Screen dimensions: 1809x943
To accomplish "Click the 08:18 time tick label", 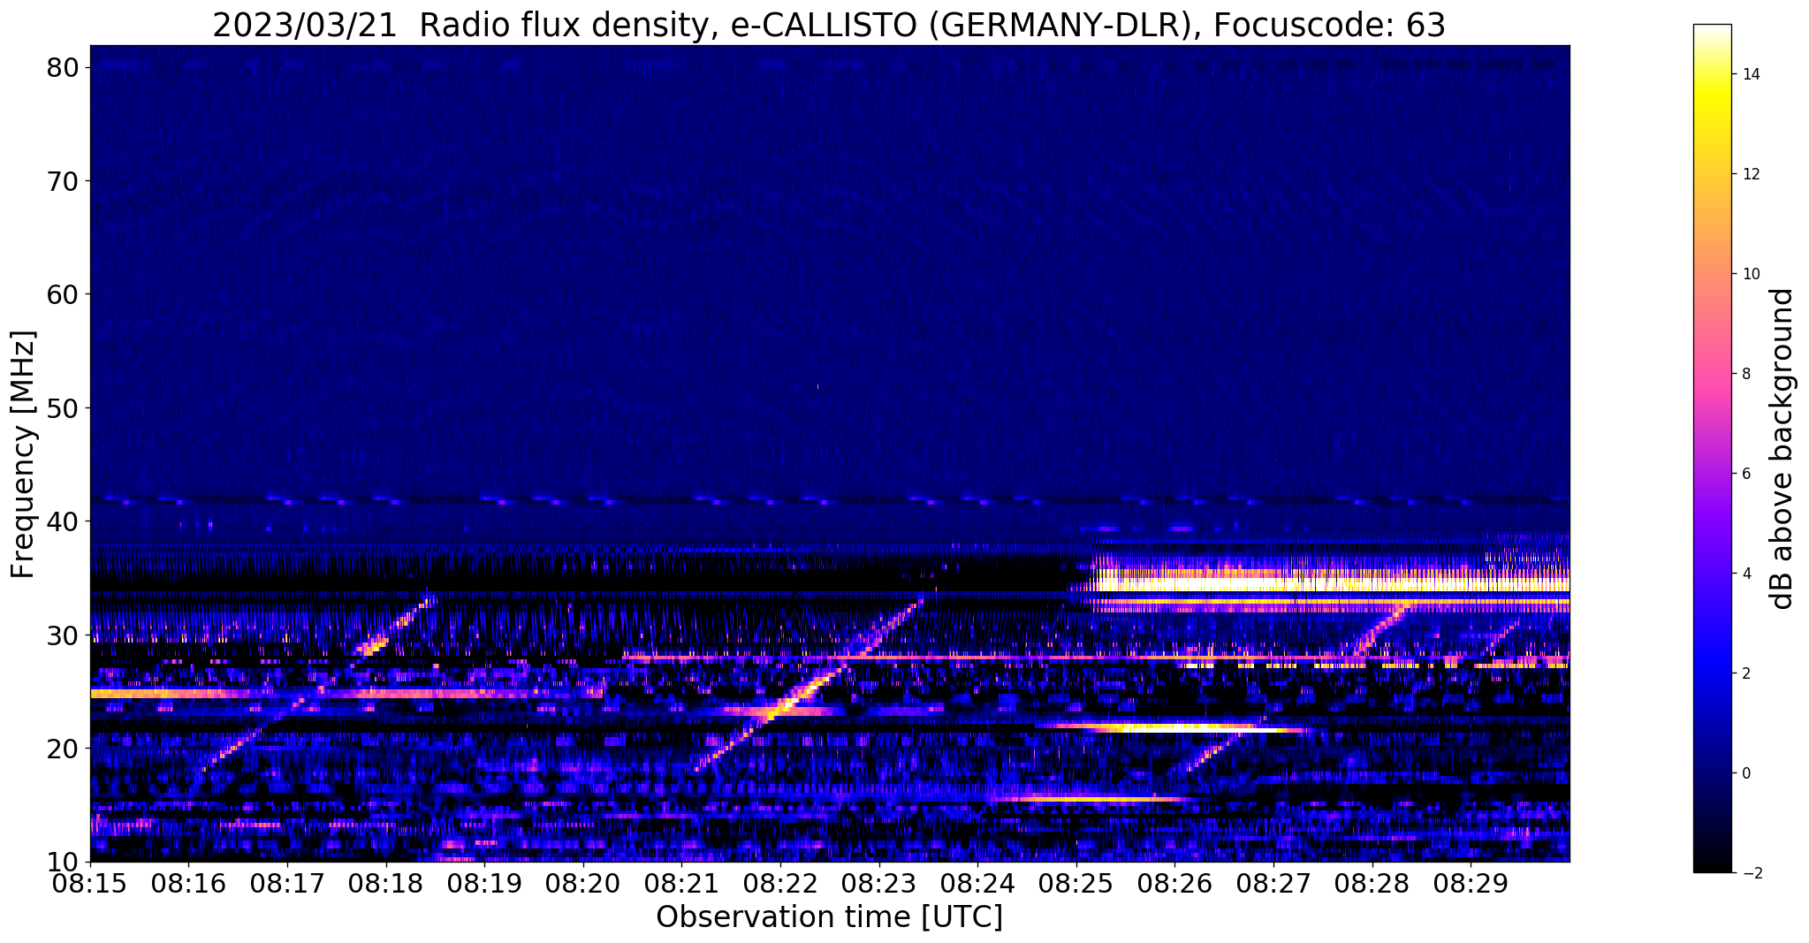I will [386, 884].
